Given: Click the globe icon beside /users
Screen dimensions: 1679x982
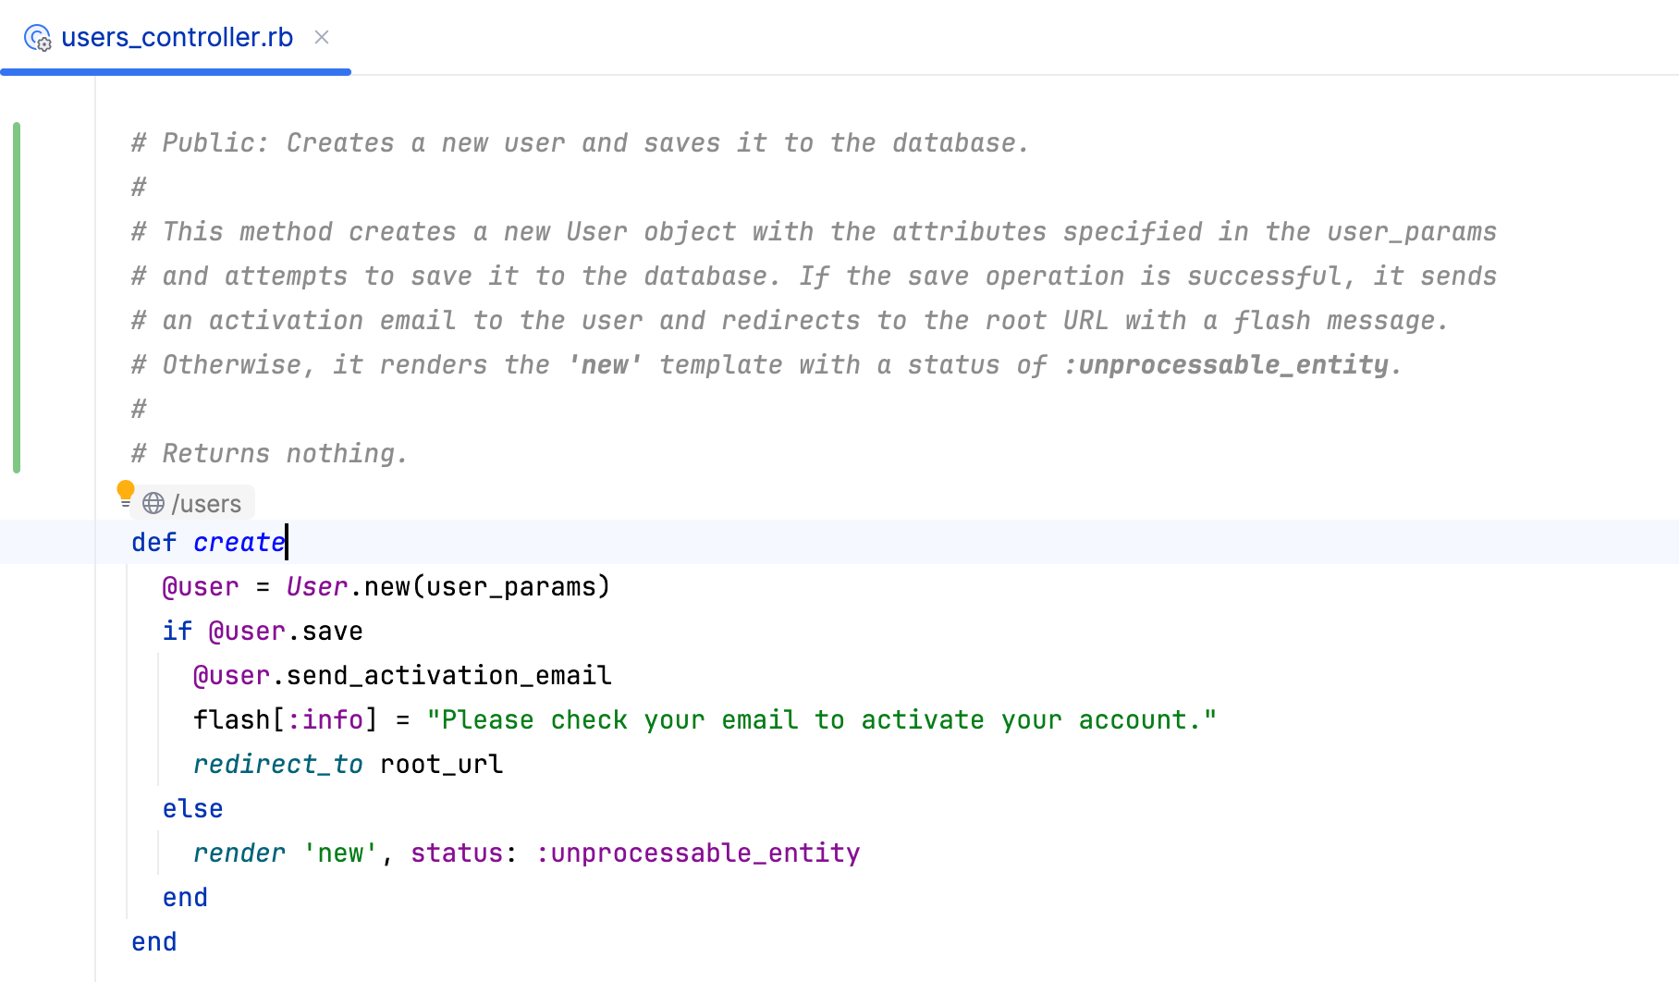Looking at the screenshot, I should 153,503.
